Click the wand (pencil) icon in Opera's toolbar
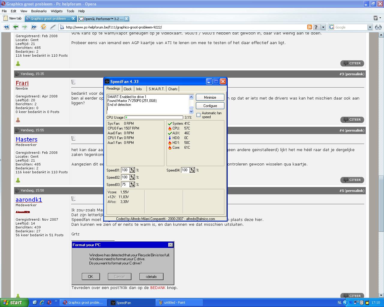Image resolution: width=384 pixels, height=307 pixels. pyautogui.click(x=53, y=27)
